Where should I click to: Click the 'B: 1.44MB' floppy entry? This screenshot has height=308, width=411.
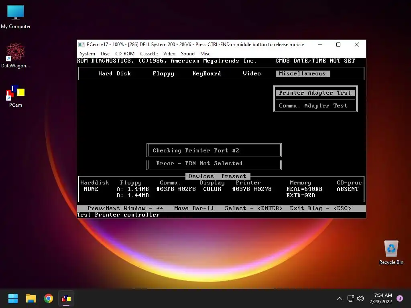132,195
